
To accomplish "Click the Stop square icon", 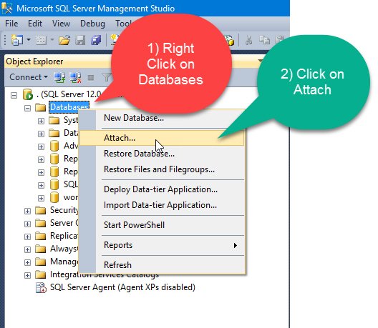I will click(91, 77).
